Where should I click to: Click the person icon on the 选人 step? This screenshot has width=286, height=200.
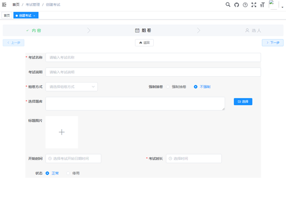[x=247, y=30]
